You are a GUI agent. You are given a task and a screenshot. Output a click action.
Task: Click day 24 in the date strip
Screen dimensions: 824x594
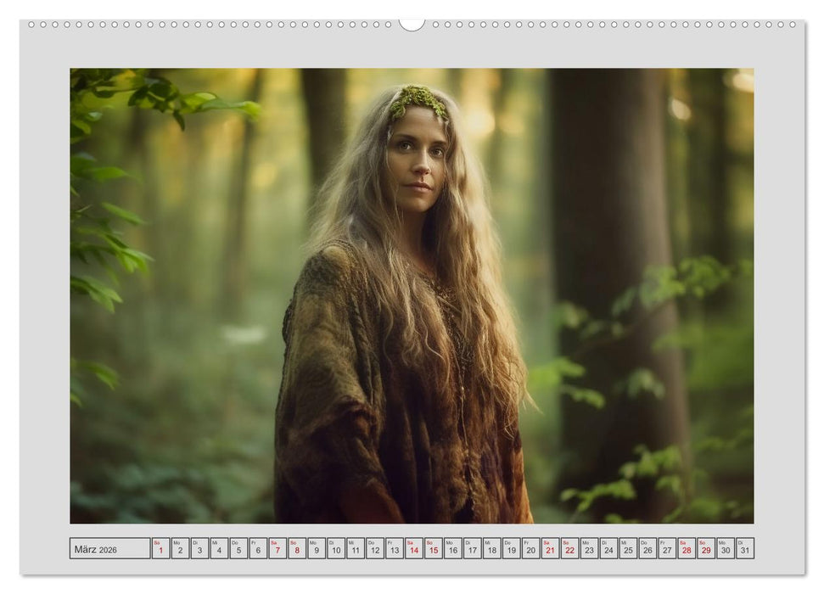[x=608, y=548]
